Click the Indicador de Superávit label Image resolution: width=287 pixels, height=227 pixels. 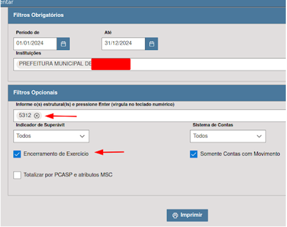click(40, 125)
